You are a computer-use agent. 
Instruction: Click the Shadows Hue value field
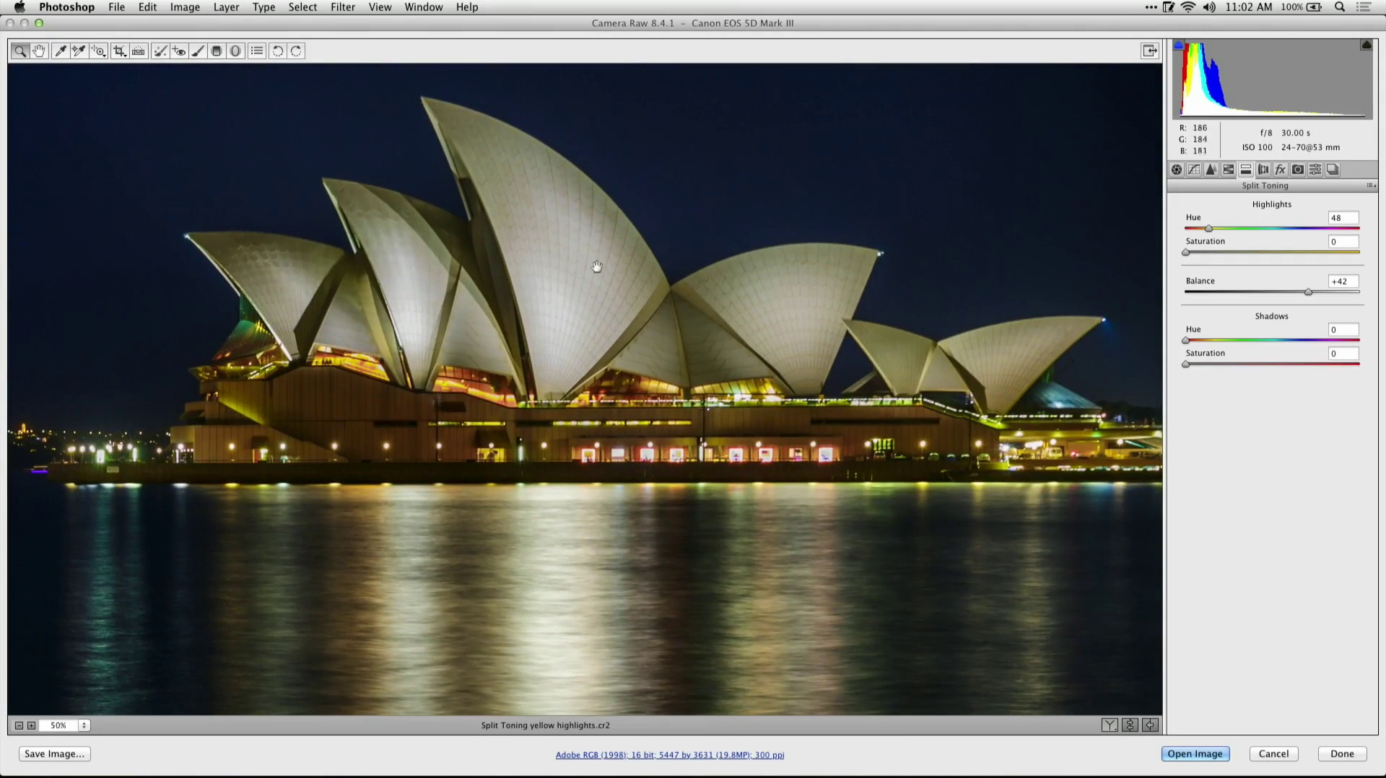click(x=1343, y=330)
